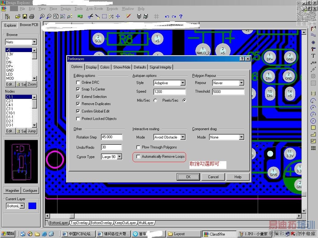Confirm preferences with OK button
Screen dimensions: 318x238
(x=189, y=177)
